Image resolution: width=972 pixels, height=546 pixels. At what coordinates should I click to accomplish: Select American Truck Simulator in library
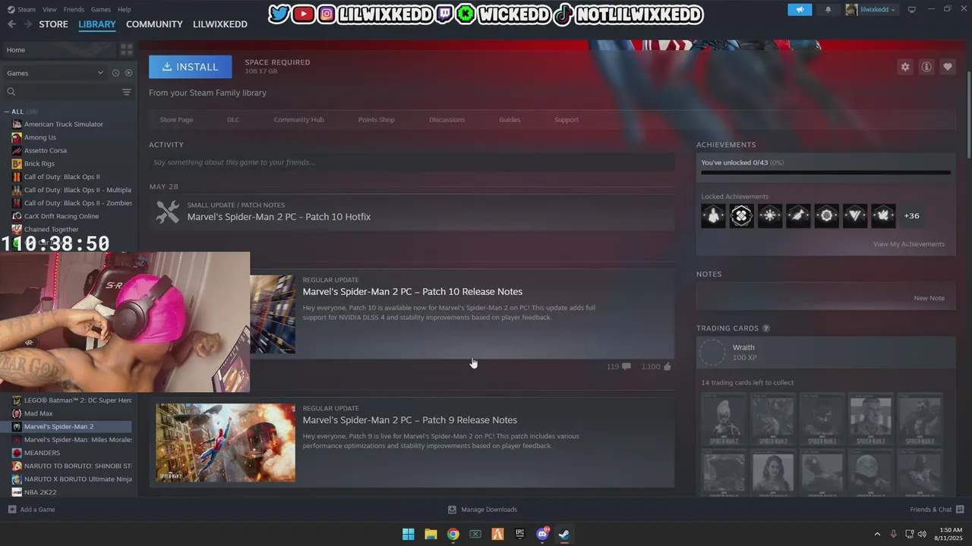tap(64, 124)
